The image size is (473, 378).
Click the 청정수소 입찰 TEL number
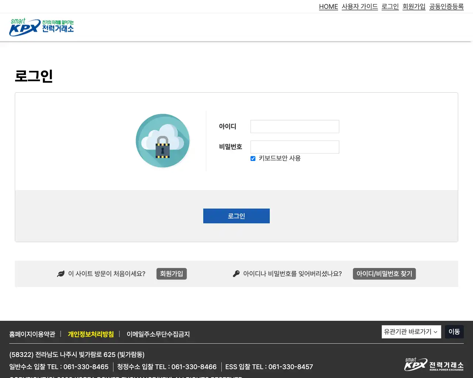(194, 367)
